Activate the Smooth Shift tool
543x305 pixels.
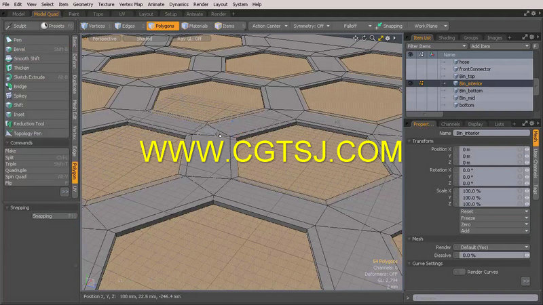37,58
